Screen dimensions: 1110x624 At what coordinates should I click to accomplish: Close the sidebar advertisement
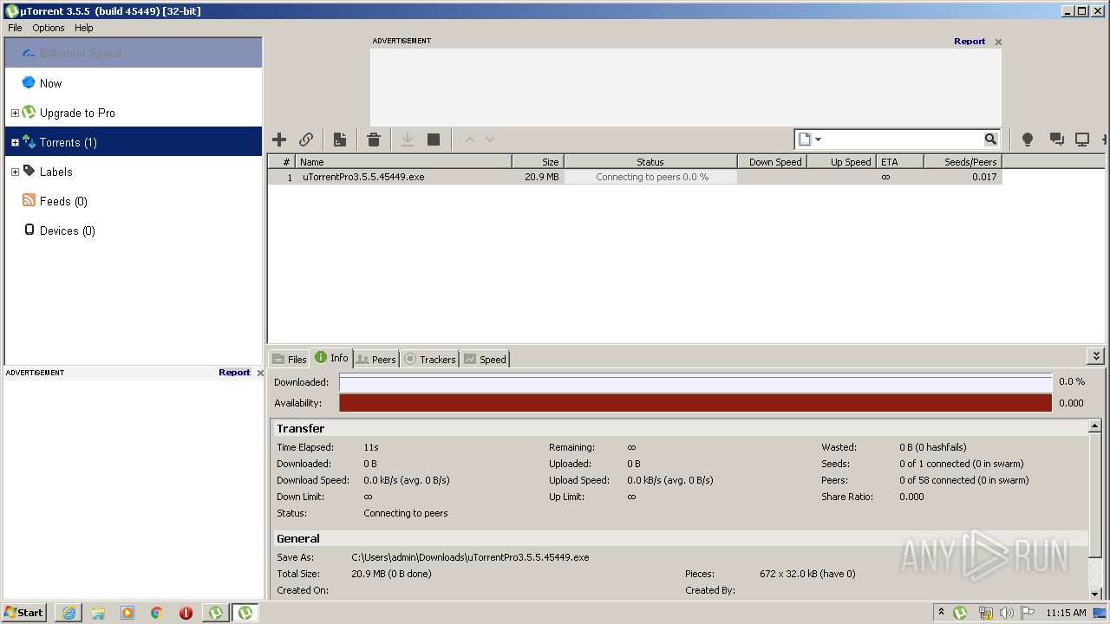pyautogui.click(x=260, y=373)
